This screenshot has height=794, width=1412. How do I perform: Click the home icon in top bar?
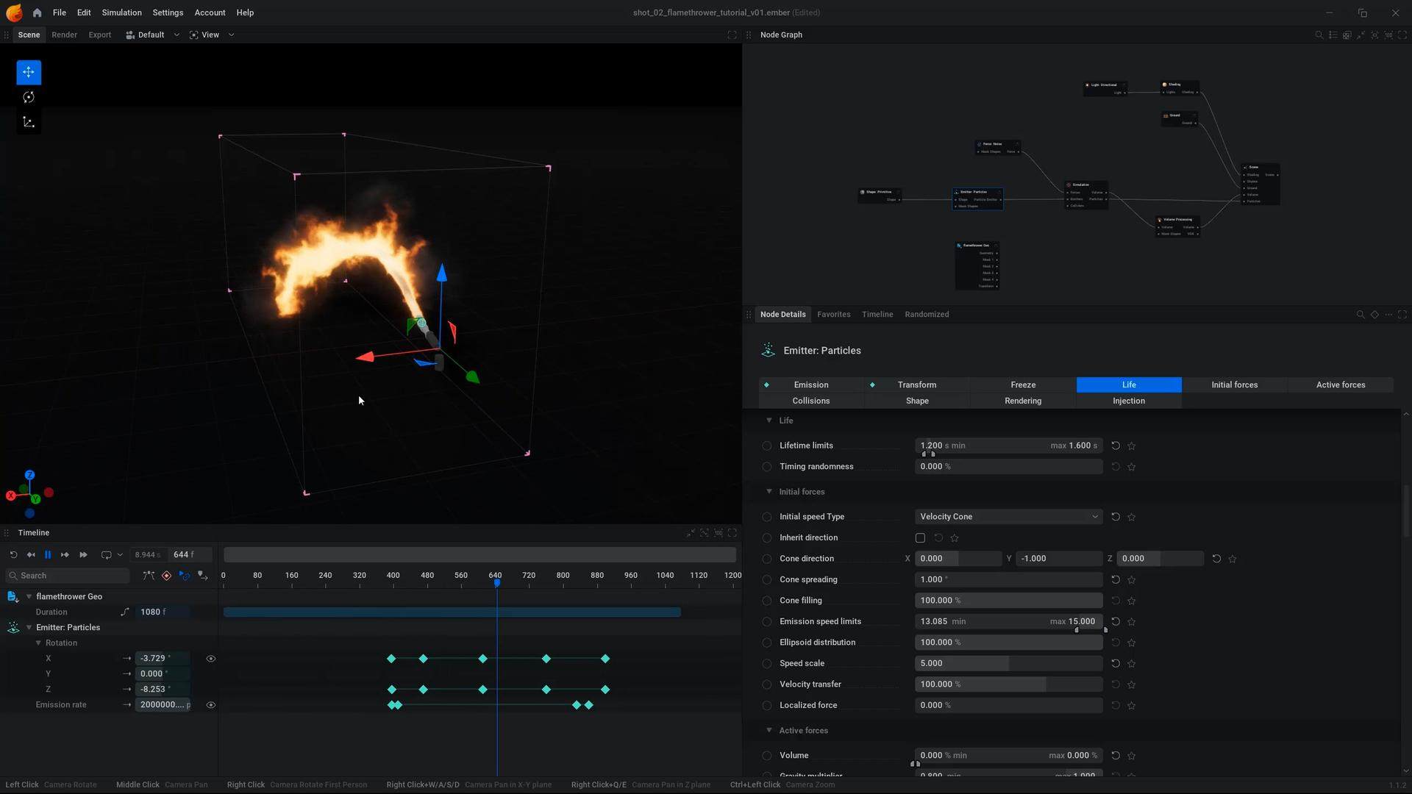click(37, 12)
